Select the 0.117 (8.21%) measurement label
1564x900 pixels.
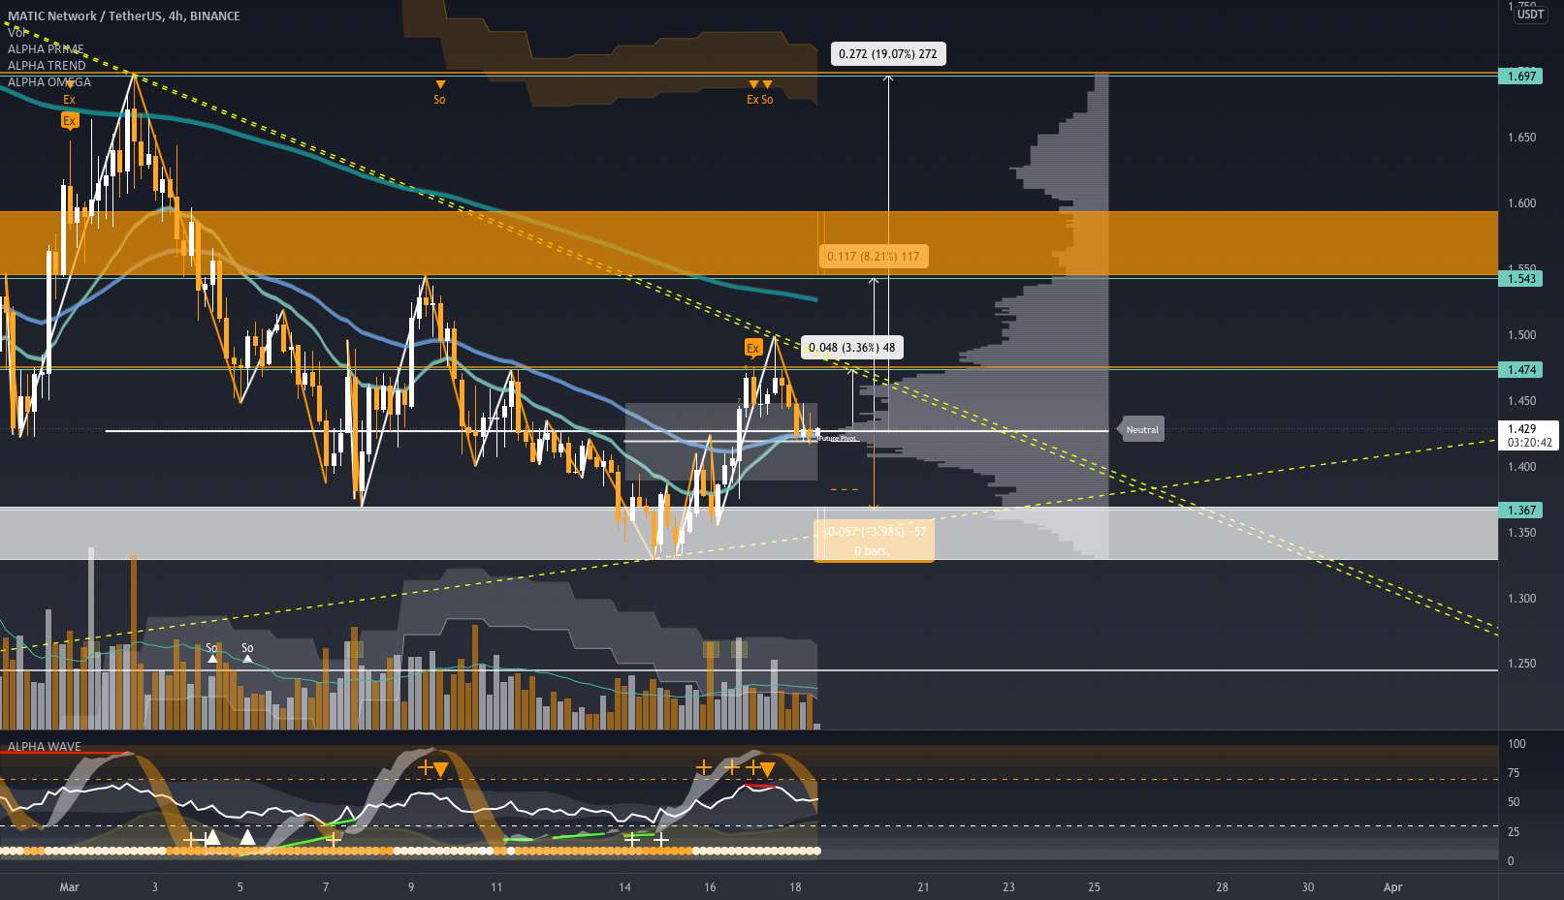pyautogui.click(x=874, y=256)
